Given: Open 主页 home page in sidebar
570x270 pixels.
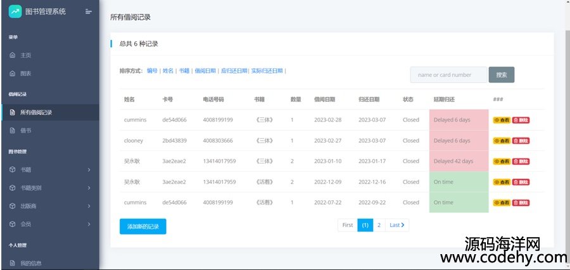Looking at the screenshot, I should click(x=25, y=56).
